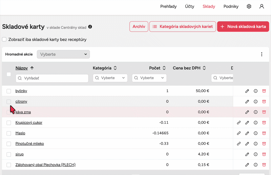The image size is (271, 175).
Task: Archive the Maslo stock card
Action: (x=264, y=133)
